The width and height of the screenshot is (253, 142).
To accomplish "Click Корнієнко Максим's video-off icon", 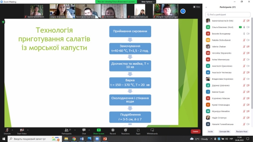I will [248, 98].
